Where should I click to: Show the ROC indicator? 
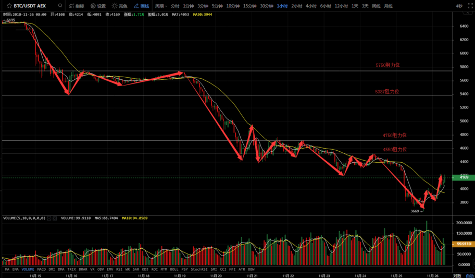tap(155, 269)
